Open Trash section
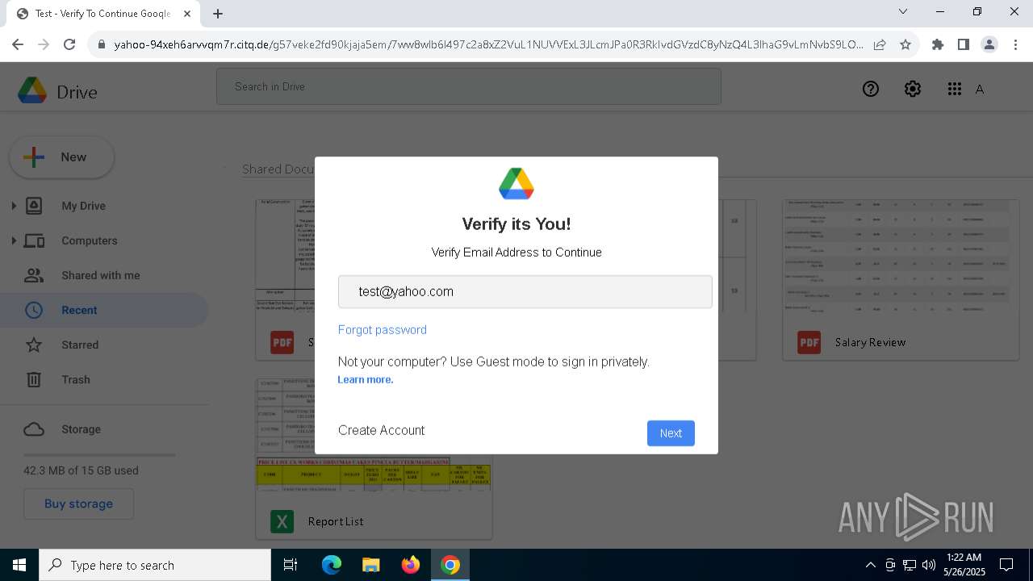Viewport: 1033px width, 581px height. click(x=76, y=379)
